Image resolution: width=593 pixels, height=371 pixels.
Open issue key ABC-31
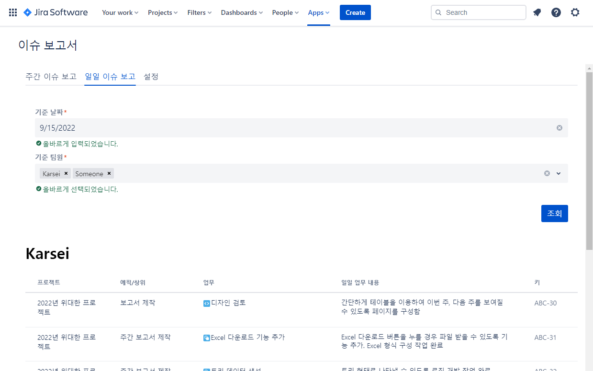click(546, 337)
